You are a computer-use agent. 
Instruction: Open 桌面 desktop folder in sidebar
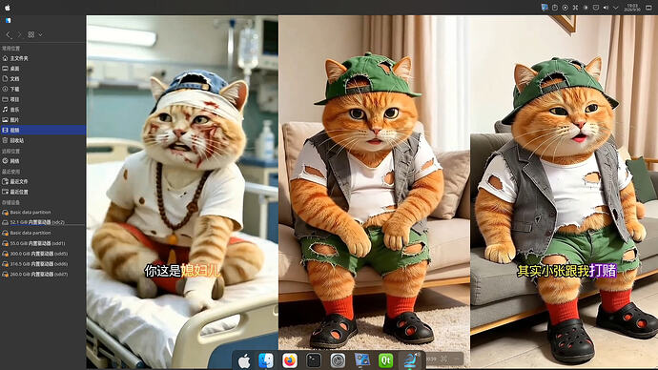point(43,69)
